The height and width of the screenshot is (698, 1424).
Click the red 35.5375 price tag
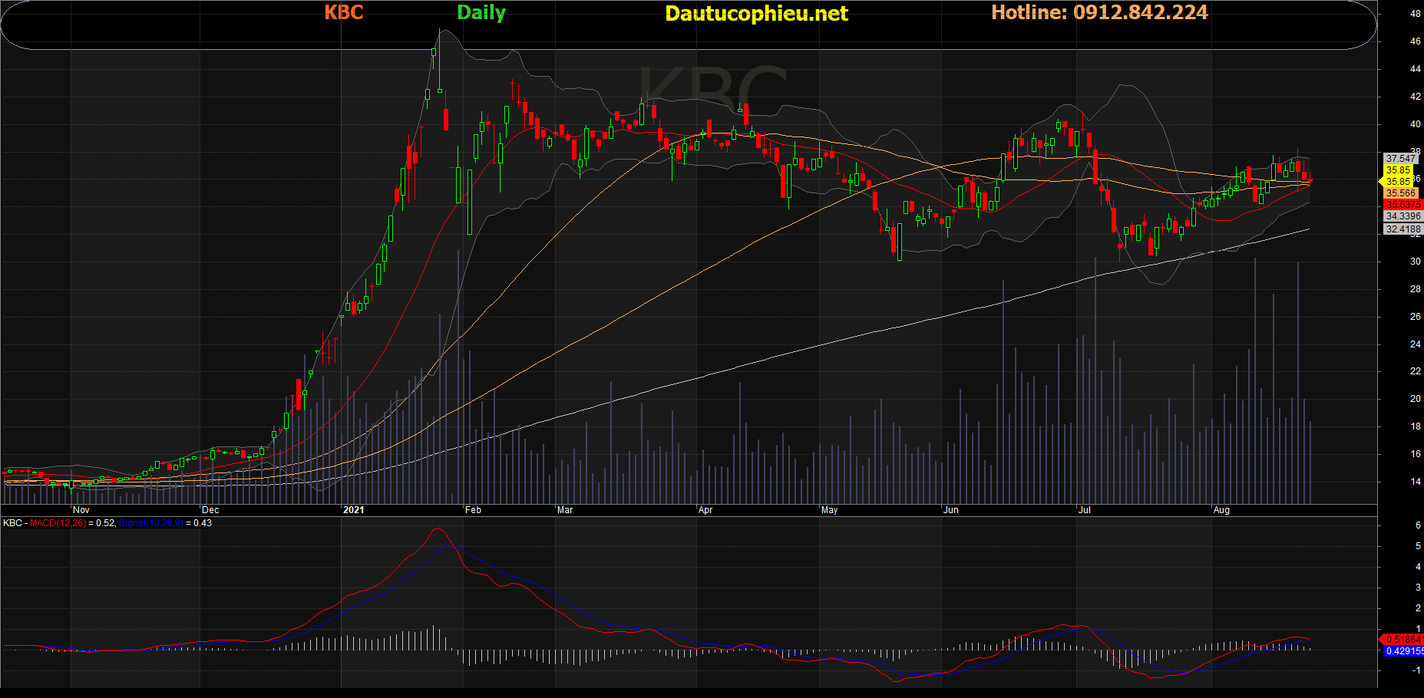pos(1403,205)
